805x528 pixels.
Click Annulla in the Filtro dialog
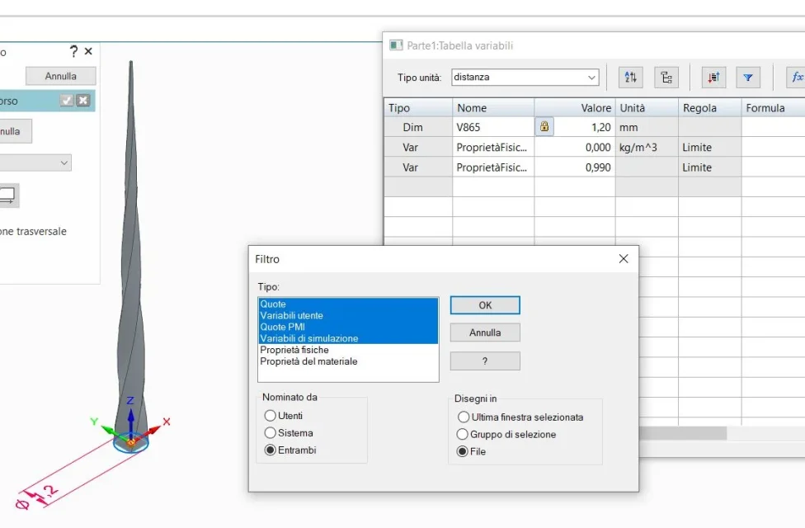point(485,332)
